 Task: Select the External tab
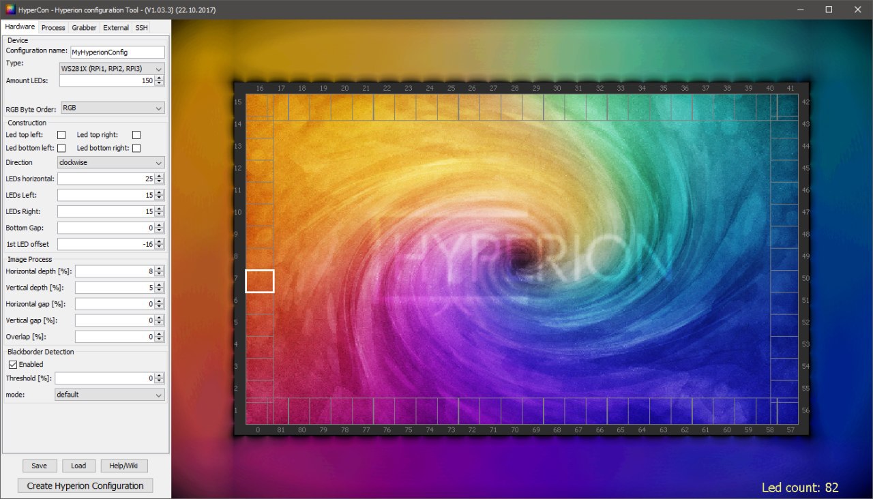pyautogui.click(x=116, y=28)
